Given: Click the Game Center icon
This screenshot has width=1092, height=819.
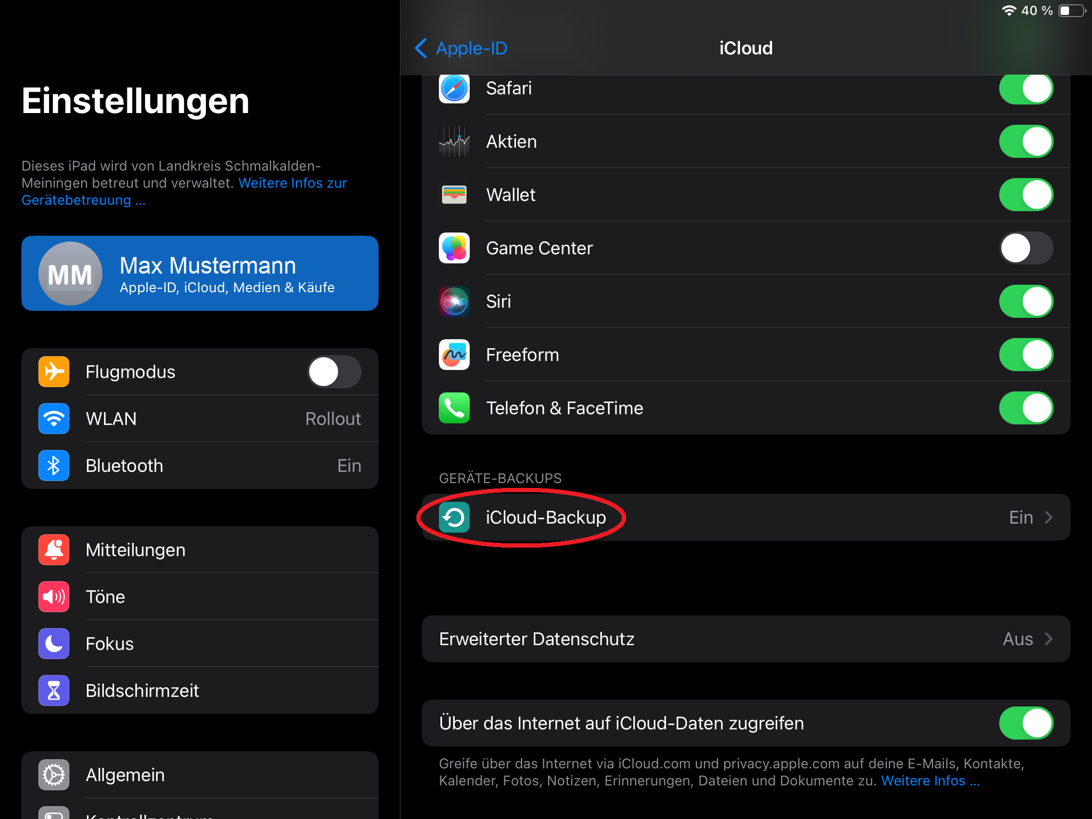Looking at the screenshot, I should (454, 248).
